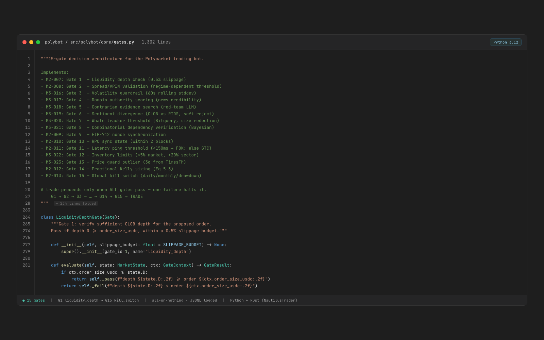Click the 'Gate 8' Combinatorial dependency line
This screenshot has height=340, width=544.
tap(128, 128)
